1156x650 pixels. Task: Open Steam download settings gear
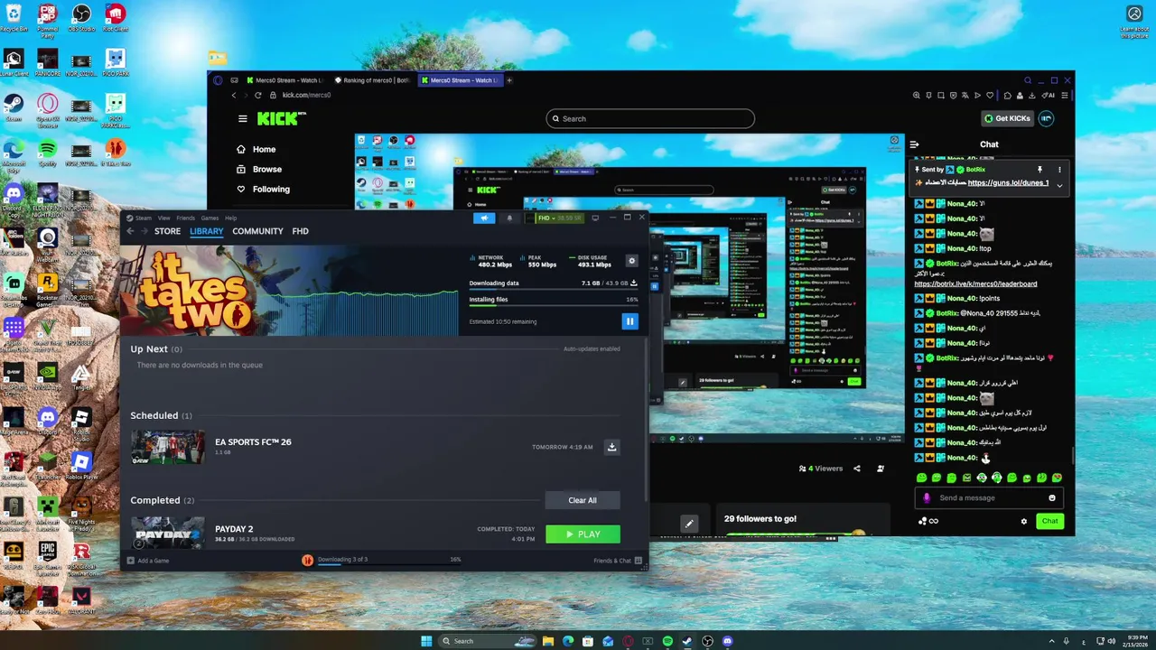tap(631, 261)
